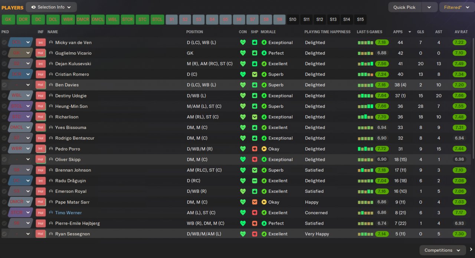Open the STC position dropdown for Richarlison
This screenshot has width=475, height=258.
click(20, 117)
